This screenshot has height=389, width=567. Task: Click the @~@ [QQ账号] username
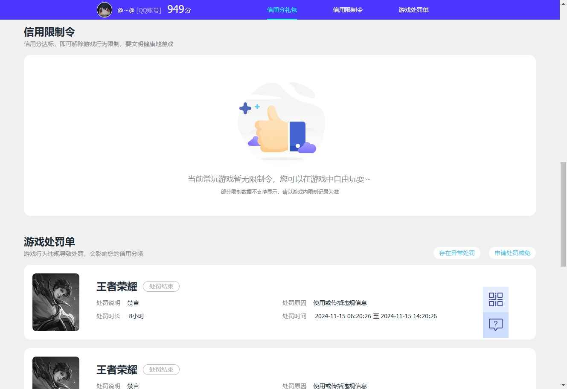[x=139, y=10]
